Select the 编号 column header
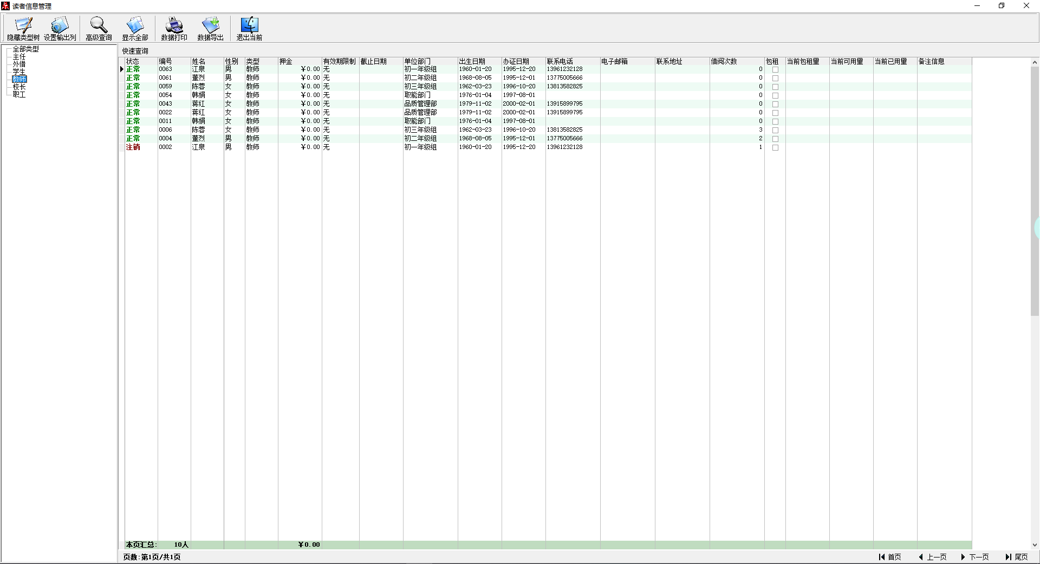Image resolution: width=1040 pixels, height=564 pixels. (174, 61)
